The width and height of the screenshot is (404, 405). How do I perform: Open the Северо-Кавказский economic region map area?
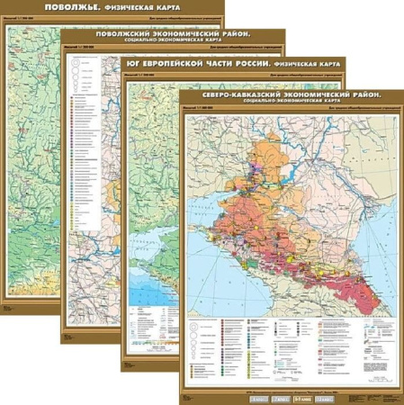[292, 216]
